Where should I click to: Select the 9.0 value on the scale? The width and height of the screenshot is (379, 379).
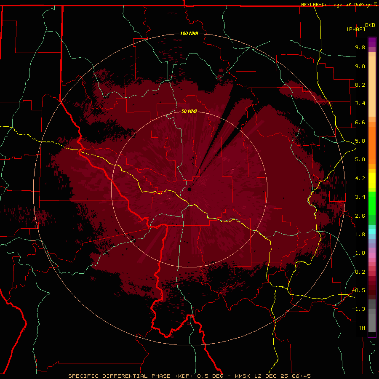[360, 66]
